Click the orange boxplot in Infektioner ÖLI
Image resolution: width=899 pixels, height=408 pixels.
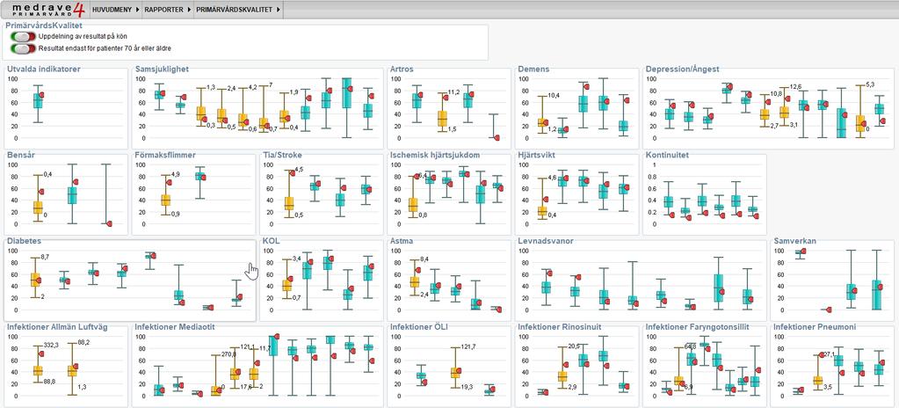click(x=456, y=373)
